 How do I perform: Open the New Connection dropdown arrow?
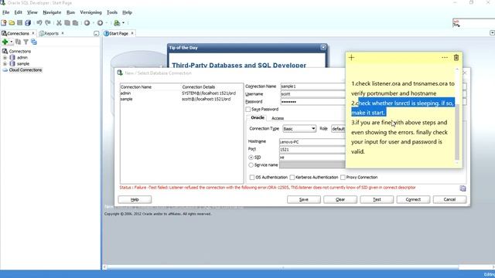click(12, 42)
